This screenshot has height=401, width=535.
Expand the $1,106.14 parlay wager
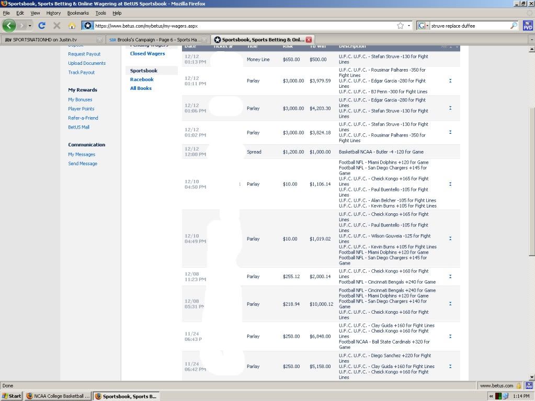[x=450, y=184]
